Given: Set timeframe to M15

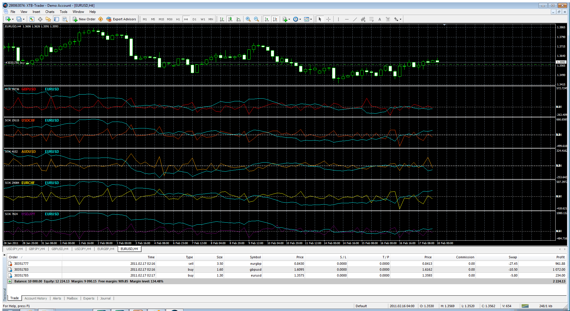Looking at the screenshot, I should [161, 19].
